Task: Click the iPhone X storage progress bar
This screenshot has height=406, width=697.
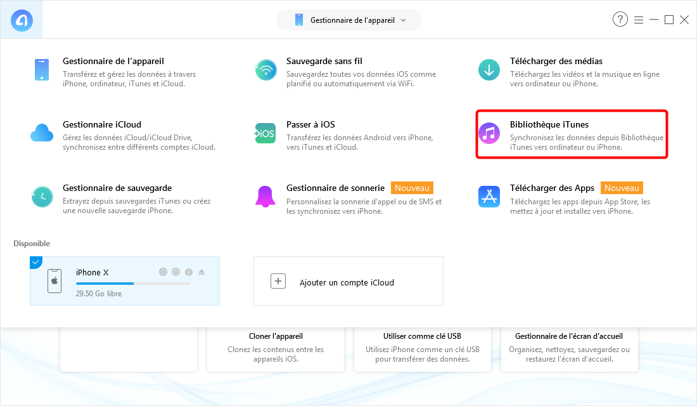Action: click(132, 284)
